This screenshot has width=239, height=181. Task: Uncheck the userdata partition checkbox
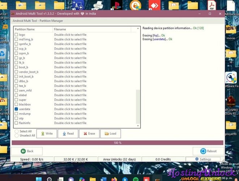coord(16,109)
